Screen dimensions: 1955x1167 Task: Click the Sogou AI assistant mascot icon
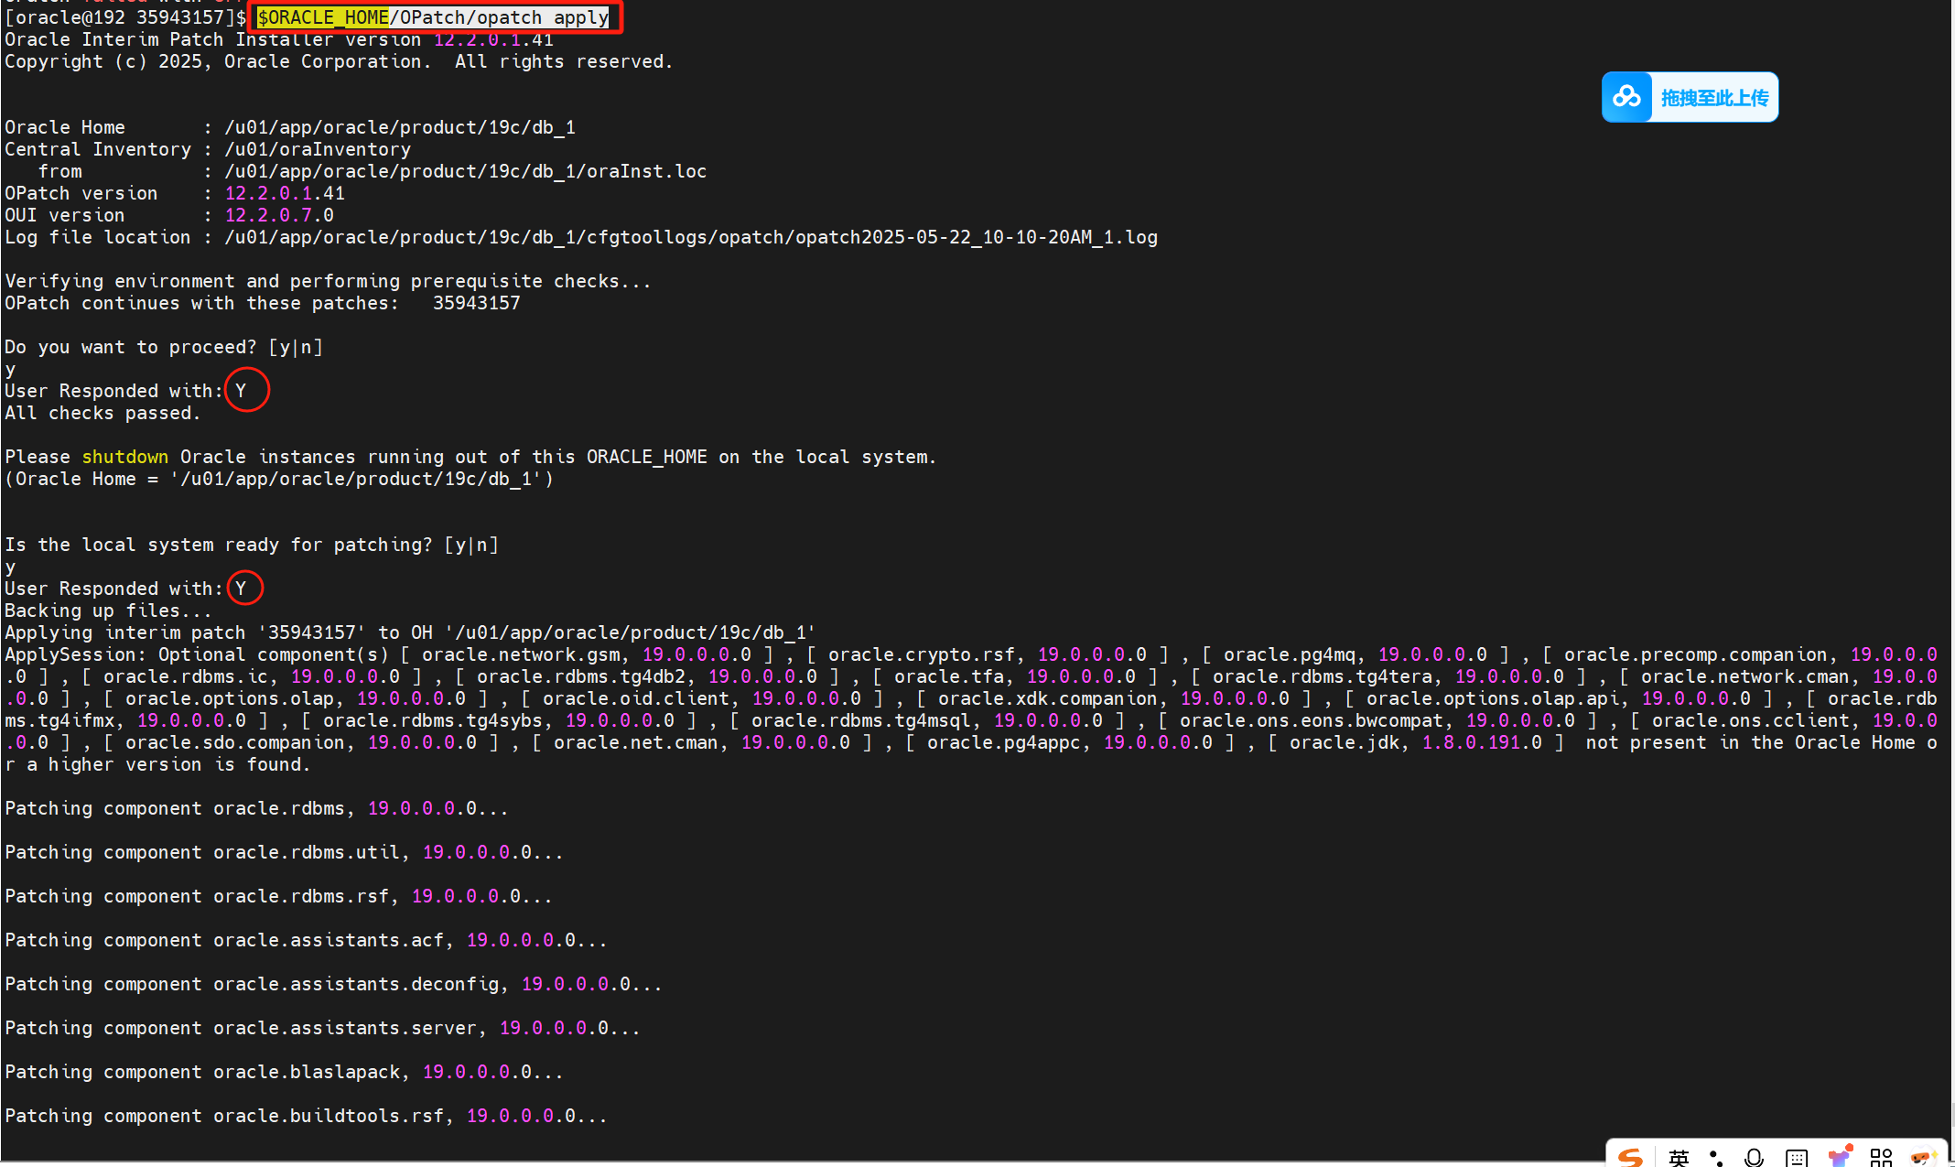[1923, 1157]
